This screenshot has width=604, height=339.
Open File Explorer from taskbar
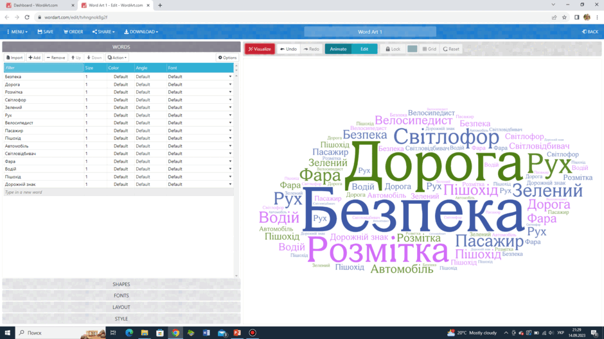145,333
